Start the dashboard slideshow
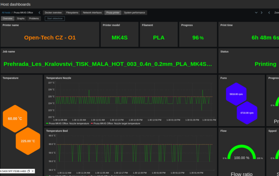 point(55,18)
